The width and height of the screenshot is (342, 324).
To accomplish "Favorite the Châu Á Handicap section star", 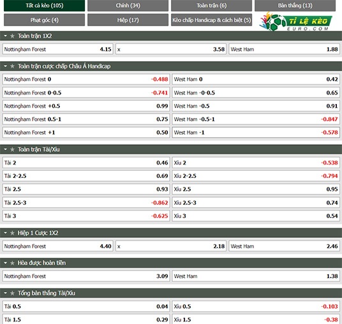I will click(12, 66).
